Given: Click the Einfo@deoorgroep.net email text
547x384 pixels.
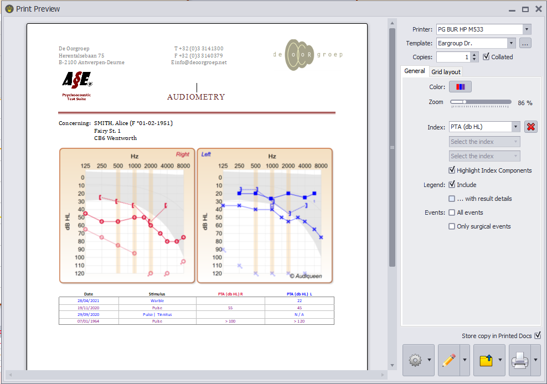Looking at the screenshot, I should point(199,63).
